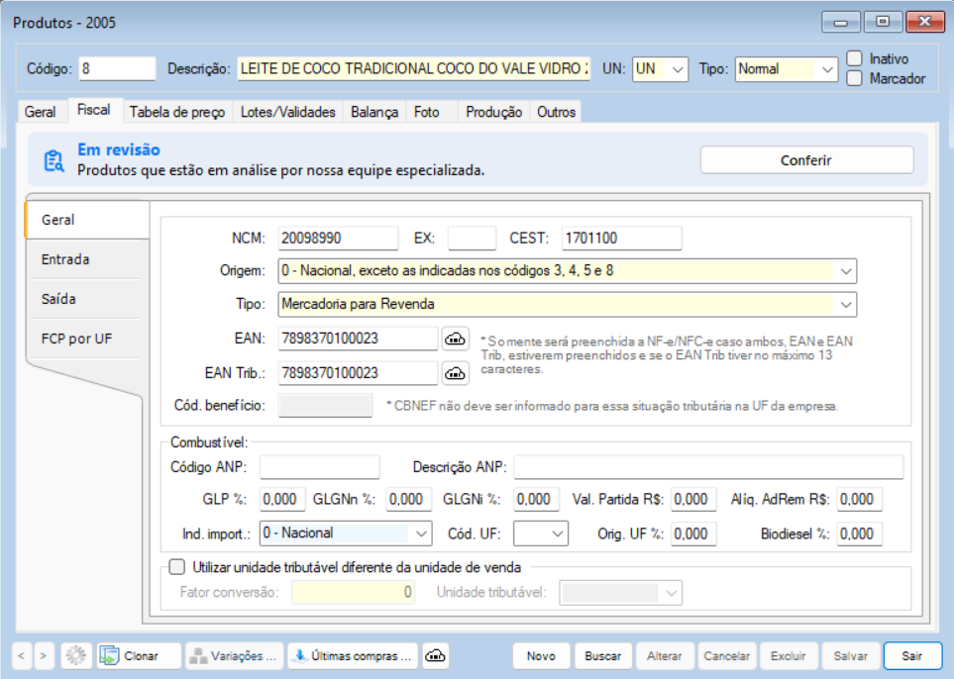Click the EAN input field
The height and width of the screenshot is (679, 954).
[x=358, y=339]
